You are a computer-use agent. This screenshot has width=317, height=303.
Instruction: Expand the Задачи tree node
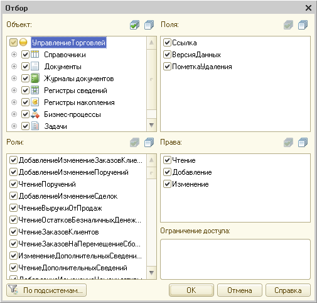[x=14, y=126]
